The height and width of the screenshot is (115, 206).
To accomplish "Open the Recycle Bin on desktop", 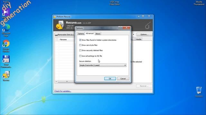I will click(199, 92).
